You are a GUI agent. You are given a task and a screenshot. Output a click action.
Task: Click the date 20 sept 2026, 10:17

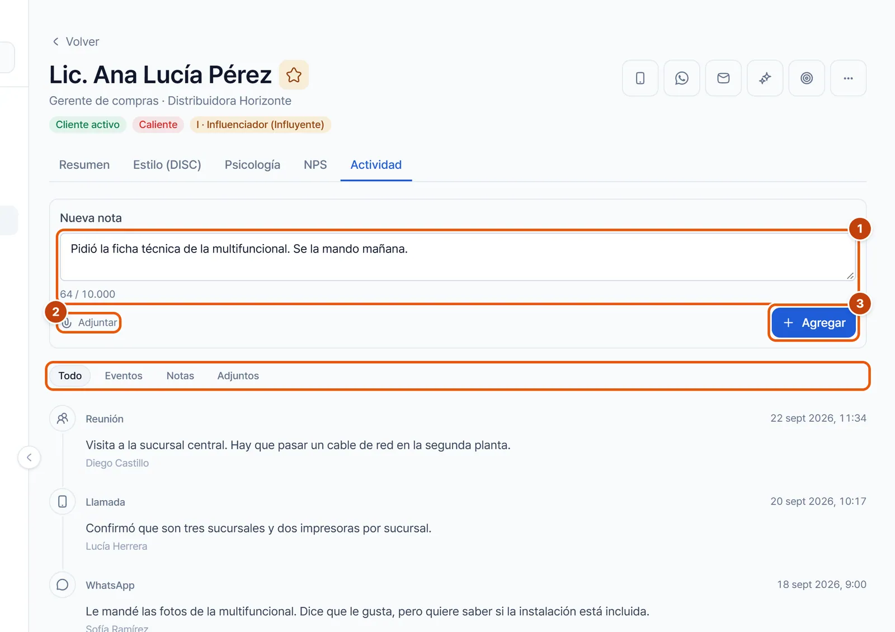click(818, 501)
